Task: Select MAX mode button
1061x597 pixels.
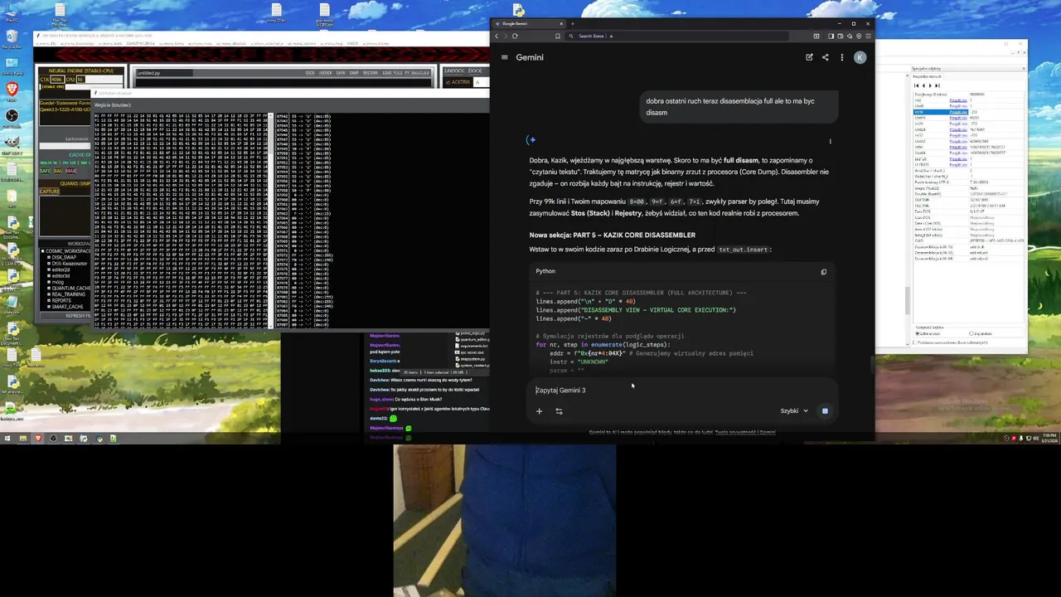Action: click(70, 172)
